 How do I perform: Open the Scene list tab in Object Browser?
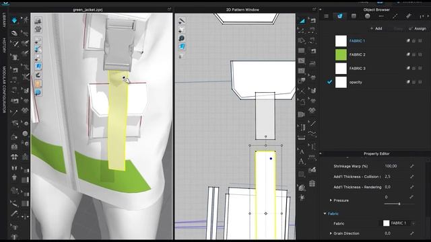click(x=326, y=16)
